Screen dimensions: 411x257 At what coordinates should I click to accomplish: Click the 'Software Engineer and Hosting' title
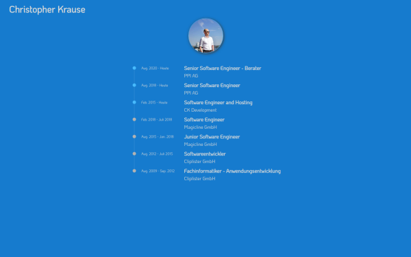pyautogui.click(x=218, y=103)
